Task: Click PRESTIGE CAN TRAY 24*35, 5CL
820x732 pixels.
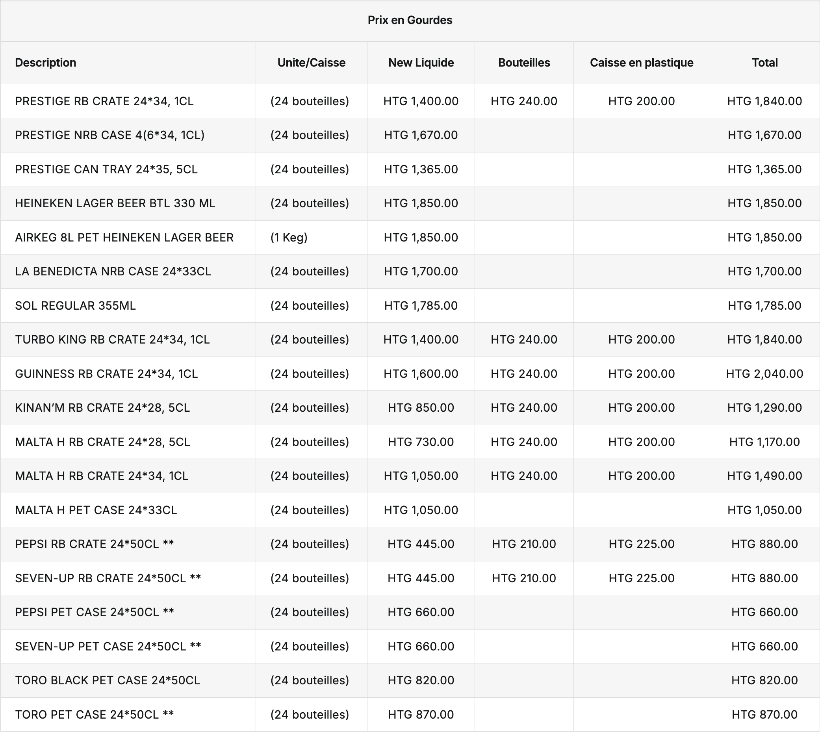Action: coord(106,169)
